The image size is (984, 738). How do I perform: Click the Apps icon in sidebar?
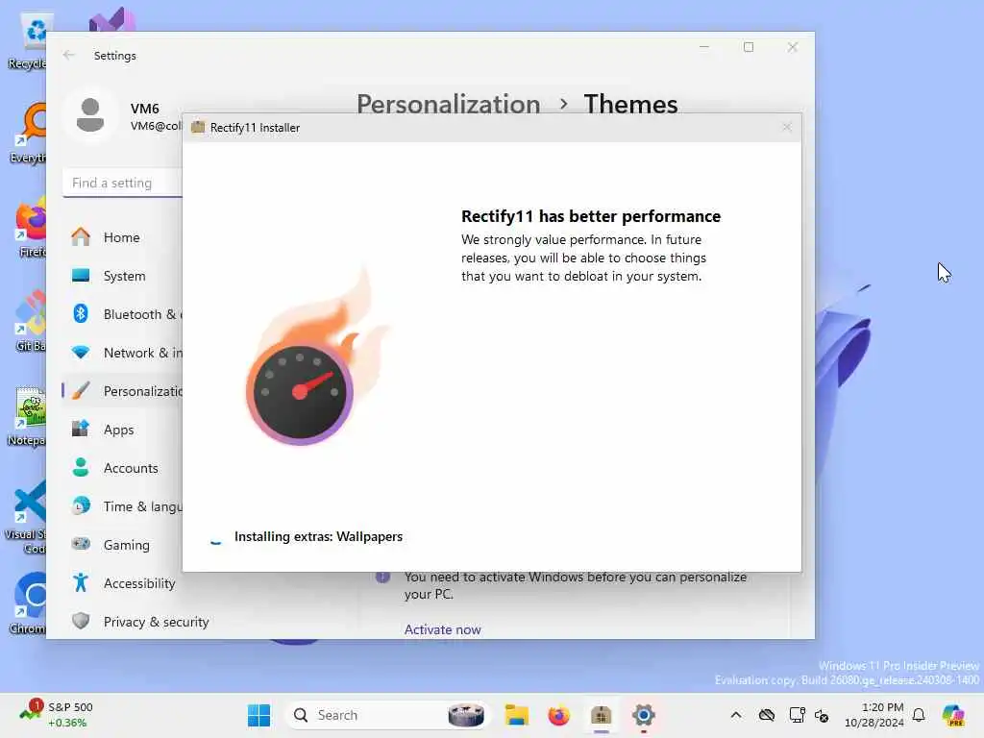[x=81, y=429]
